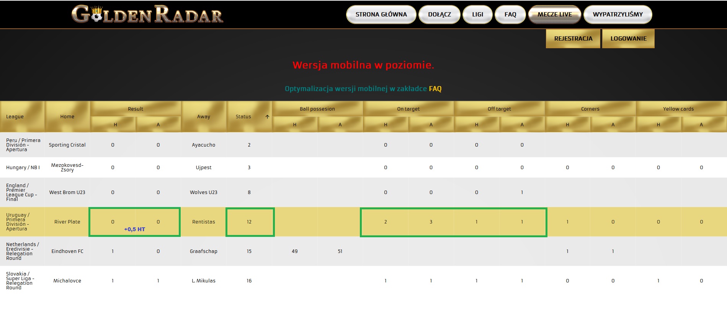This screenshot has height=336, width=727.
Task: Open the WYPATRZYLIŚMY menu item
Action: tap(618, 15)
